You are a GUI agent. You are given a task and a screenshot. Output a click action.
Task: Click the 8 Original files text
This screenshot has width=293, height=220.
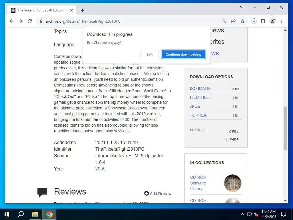pos(232,139)
